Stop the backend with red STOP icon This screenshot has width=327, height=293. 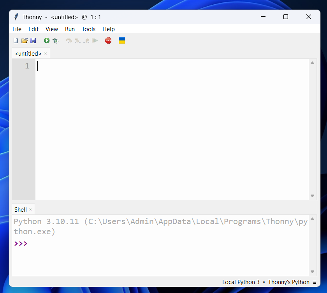pos(108,40)
